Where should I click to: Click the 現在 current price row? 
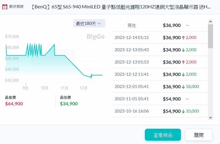[x=160, y=25]
